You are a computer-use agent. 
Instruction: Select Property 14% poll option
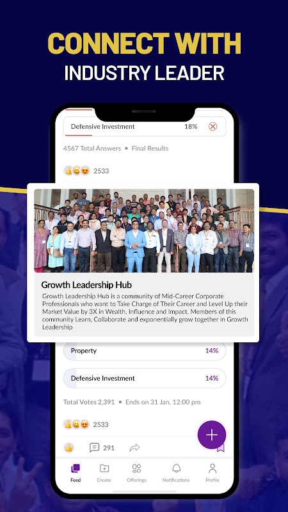[145, 351]
